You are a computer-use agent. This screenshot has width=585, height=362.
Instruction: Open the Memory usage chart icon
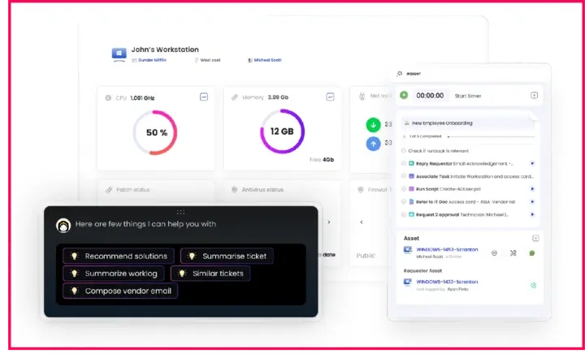pyautogui.click(x=330, y=97)
